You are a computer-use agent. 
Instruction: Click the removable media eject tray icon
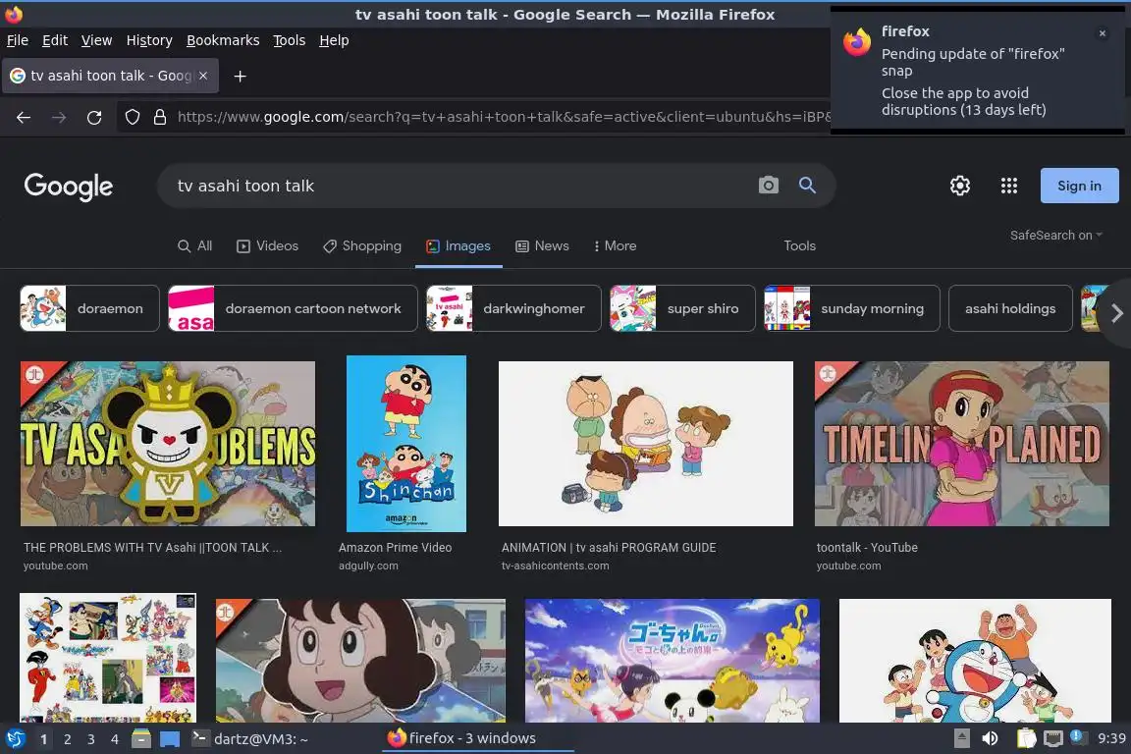961,738
